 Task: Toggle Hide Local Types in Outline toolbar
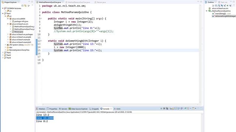click(230, 5)
